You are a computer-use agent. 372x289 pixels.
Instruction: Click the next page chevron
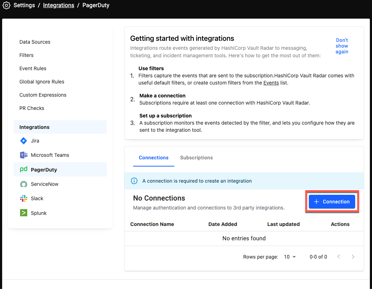[353, 257]
